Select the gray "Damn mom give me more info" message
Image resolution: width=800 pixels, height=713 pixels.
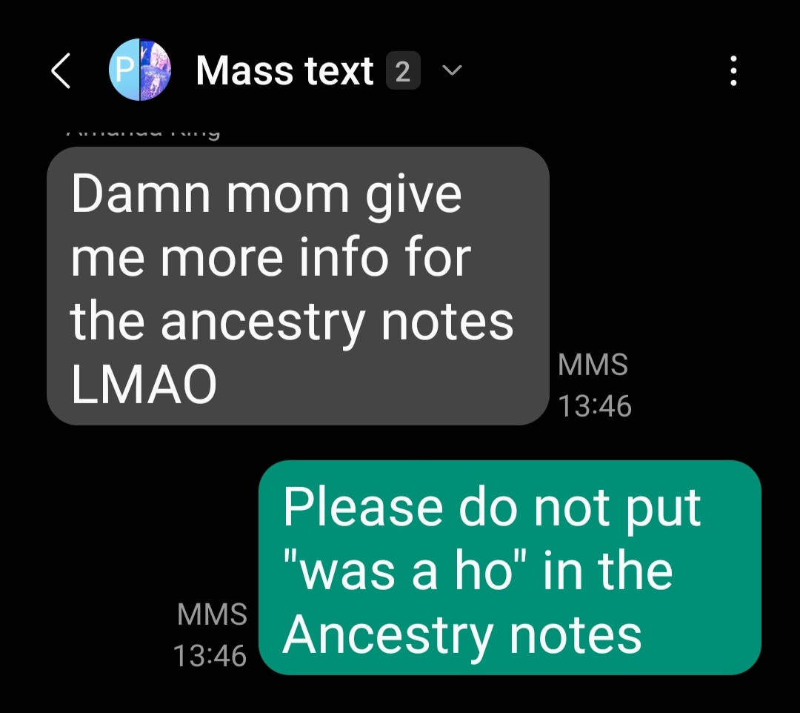coord(298,286)
